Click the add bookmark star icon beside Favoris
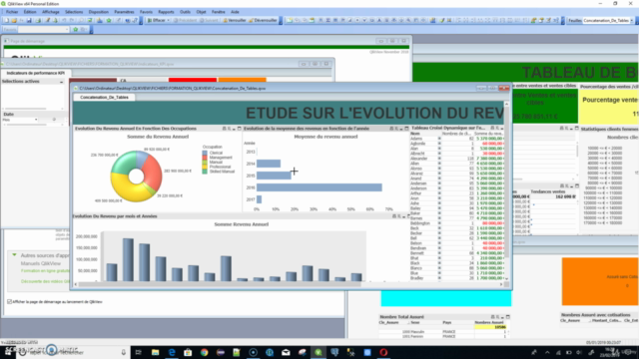 (x=76, y=29)
